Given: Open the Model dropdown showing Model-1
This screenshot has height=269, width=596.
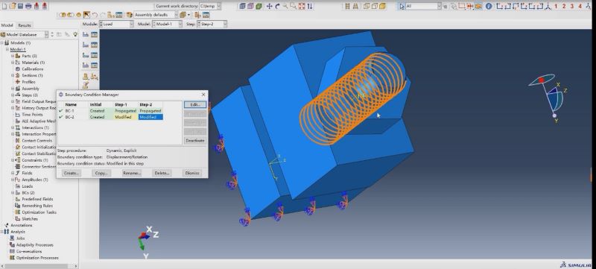Looking at the screenshot, I should (x=167, y=24).
